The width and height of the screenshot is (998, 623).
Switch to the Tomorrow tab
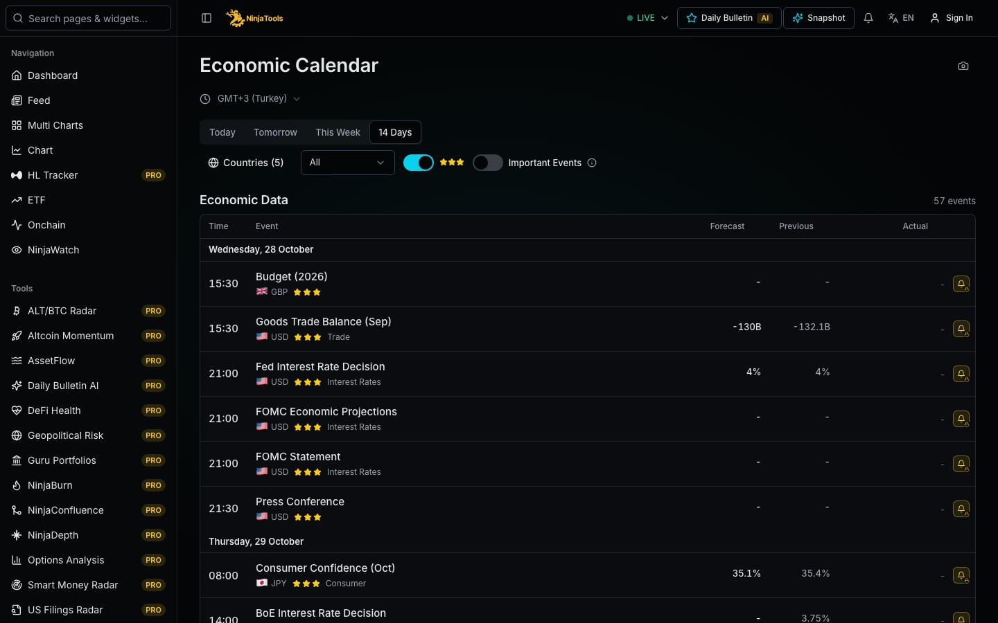(x=275, y=132)
